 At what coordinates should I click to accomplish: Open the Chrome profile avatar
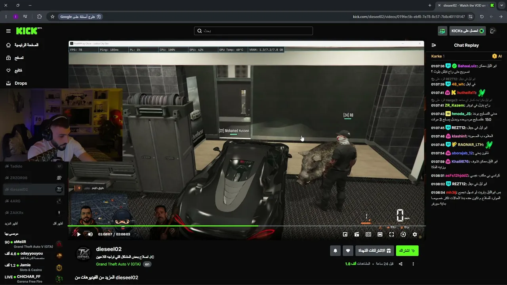point(15,17)
